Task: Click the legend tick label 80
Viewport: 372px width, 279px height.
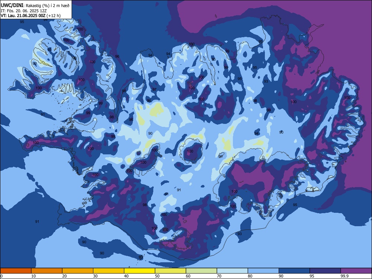Action: (x=250, y=276)
